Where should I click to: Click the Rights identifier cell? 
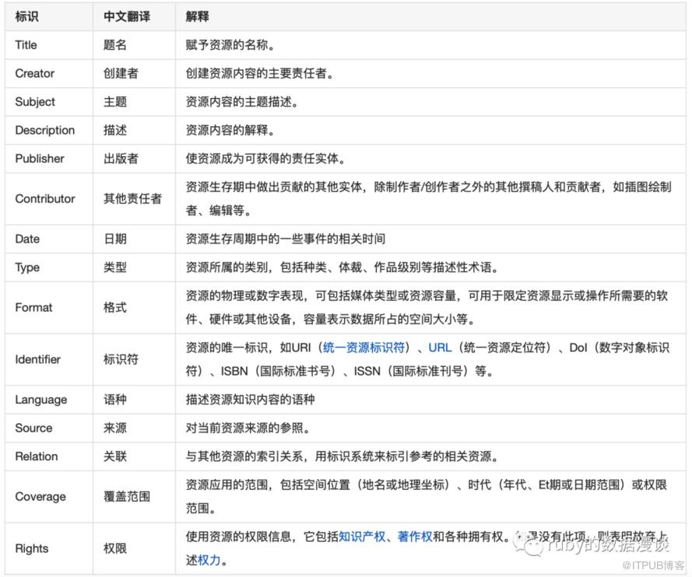tap(32, 548)
